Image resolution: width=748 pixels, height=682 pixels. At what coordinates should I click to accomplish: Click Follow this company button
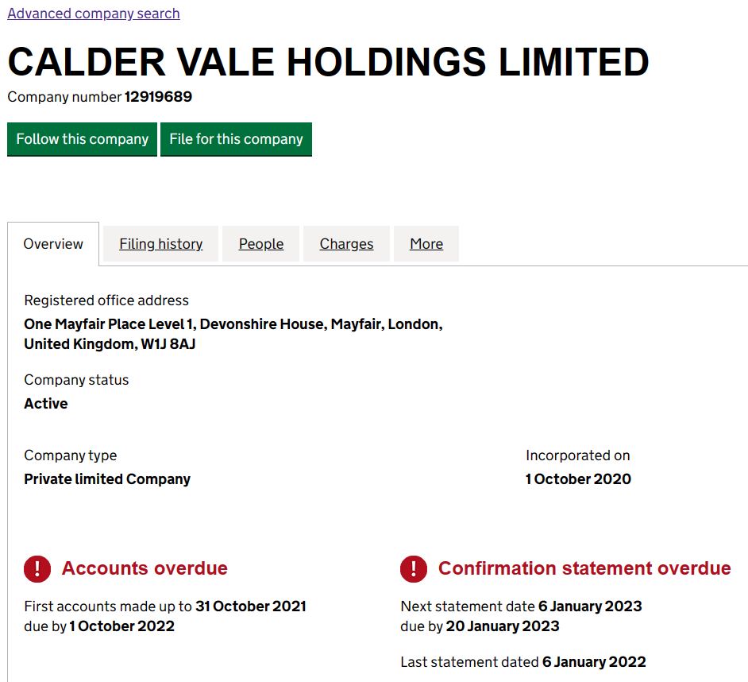click(x=82, y=139)
